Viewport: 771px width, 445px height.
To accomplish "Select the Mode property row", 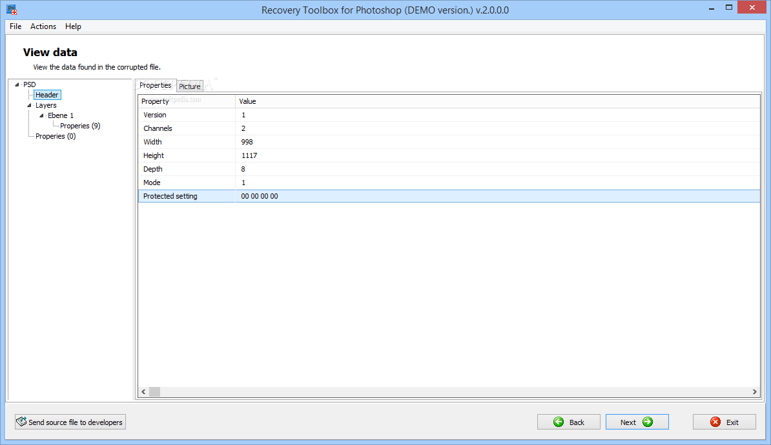I will pyautogui.click(x=449, y=183).
